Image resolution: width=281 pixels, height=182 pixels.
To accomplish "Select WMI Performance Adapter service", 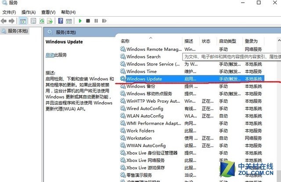I will [192, 123].
